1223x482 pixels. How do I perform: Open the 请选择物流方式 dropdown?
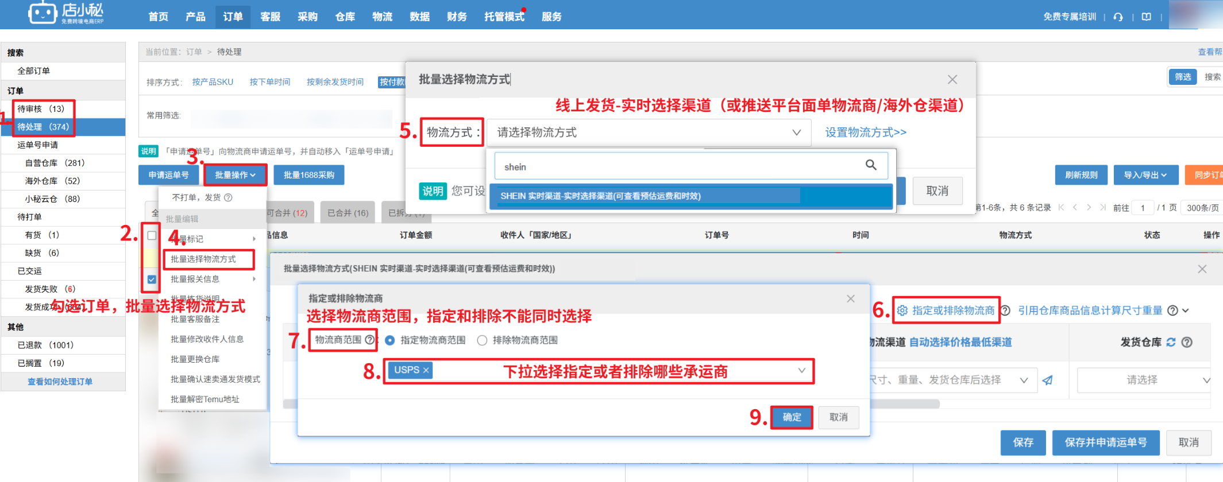pyautogui.click(x=649, y=133)
